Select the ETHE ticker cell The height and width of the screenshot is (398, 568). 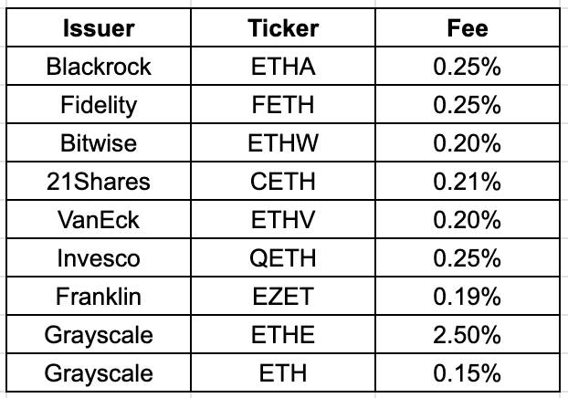(x=283, y=335)
